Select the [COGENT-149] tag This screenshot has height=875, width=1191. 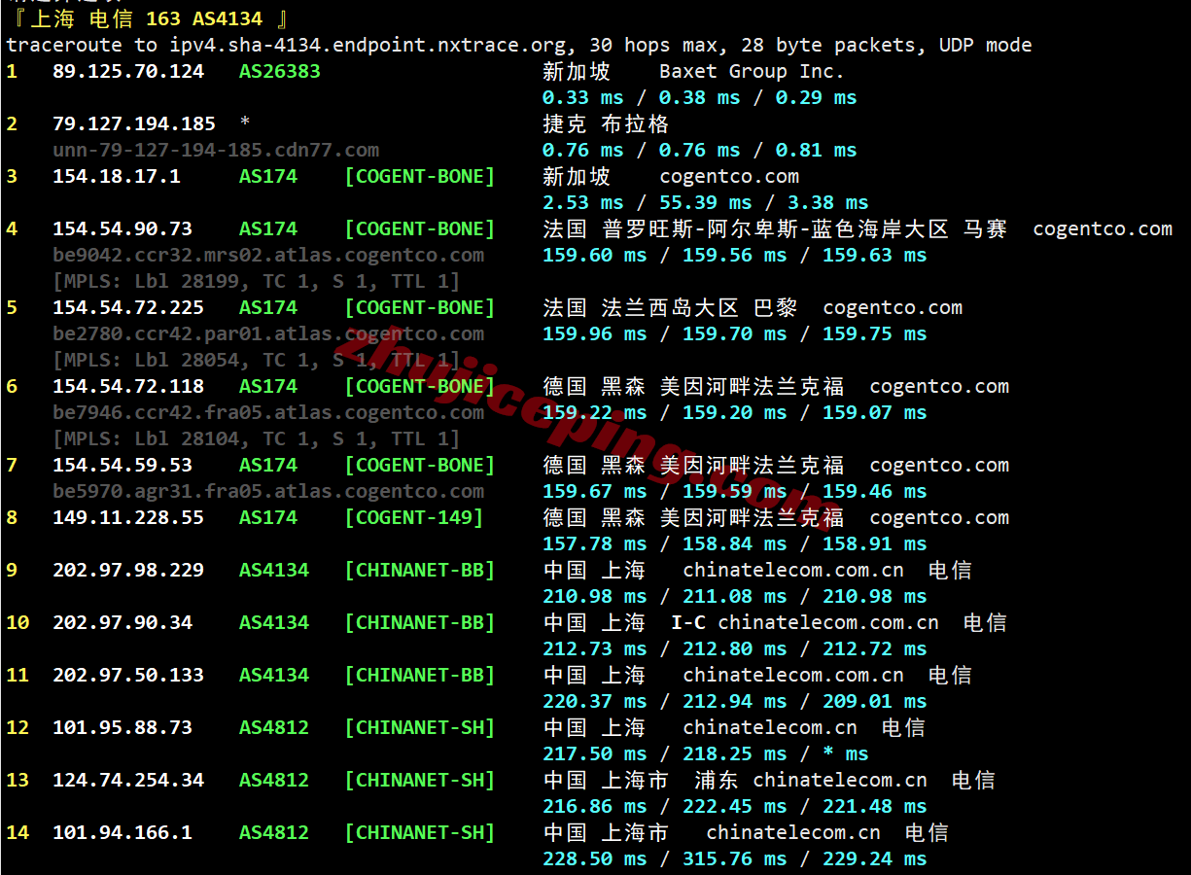coord(414,517)
